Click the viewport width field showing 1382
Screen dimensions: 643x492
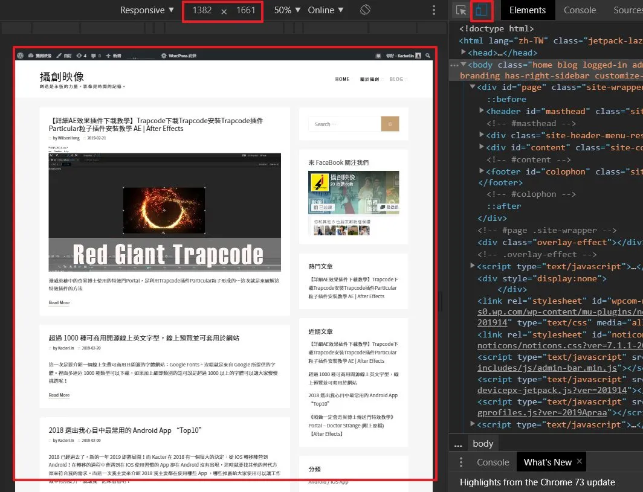pos(202,10)
